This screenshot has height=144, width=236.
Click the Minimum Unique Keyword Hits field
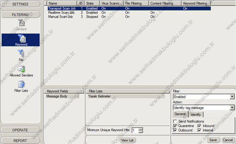pyautogui.click(x=135, y=130)
